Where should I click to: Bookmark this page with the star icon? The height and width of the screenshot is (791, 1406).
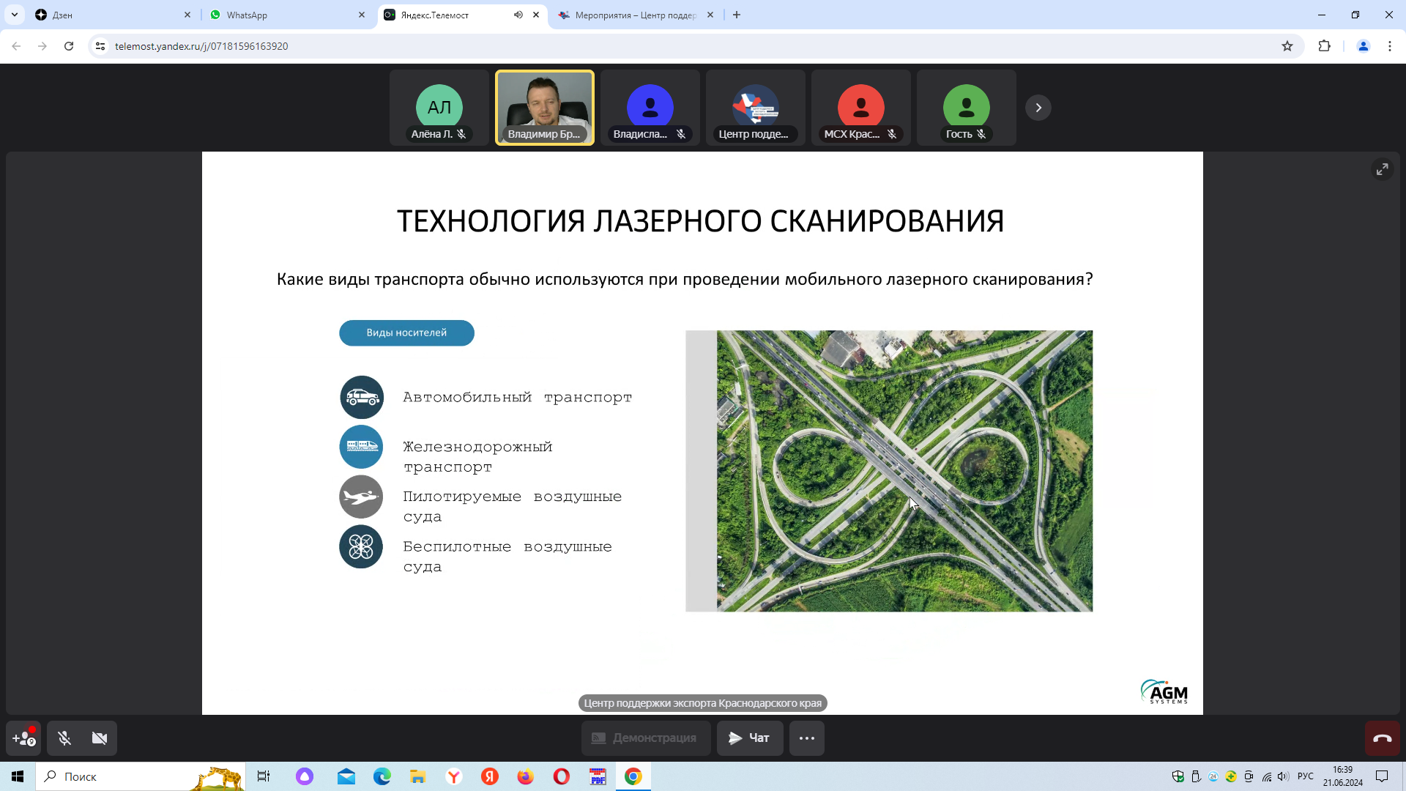tap(1287, 46)
